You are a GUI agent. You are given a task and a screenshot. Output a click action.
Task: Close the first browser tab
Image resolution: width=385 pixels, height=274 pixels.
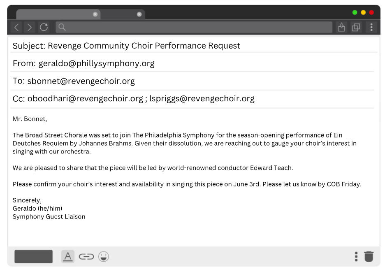coord(95,14)
